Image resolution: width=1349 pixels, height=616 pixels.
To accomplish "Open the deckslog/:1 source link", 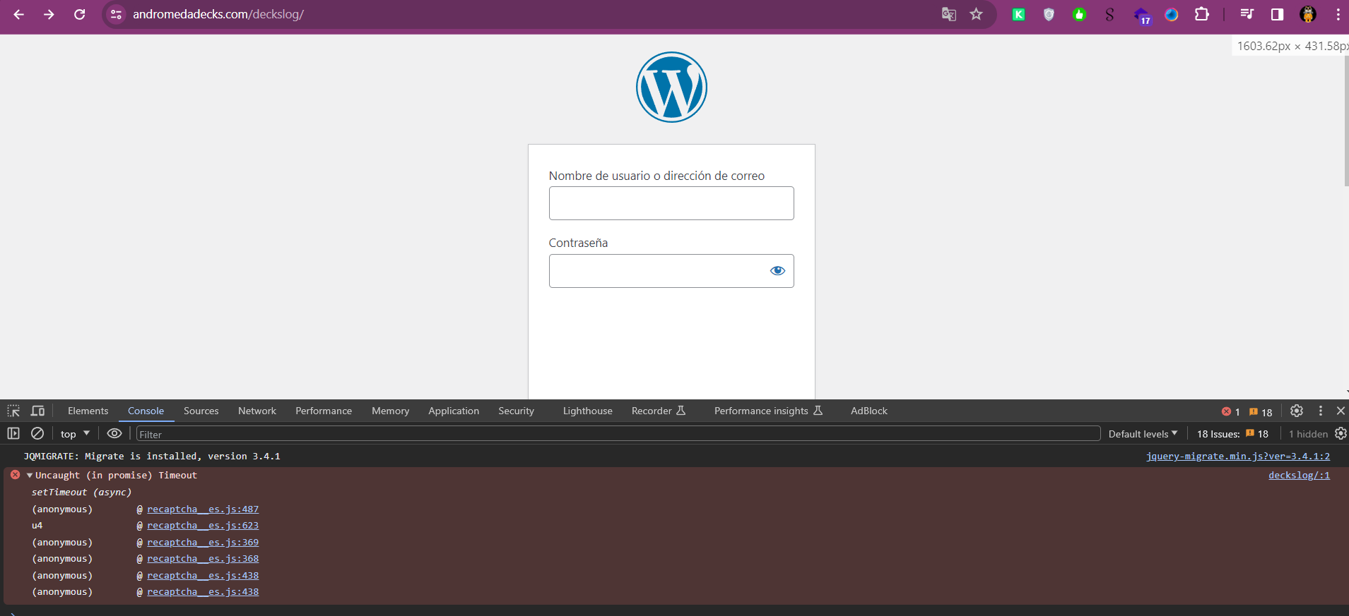I will (x=1299, y=476).
